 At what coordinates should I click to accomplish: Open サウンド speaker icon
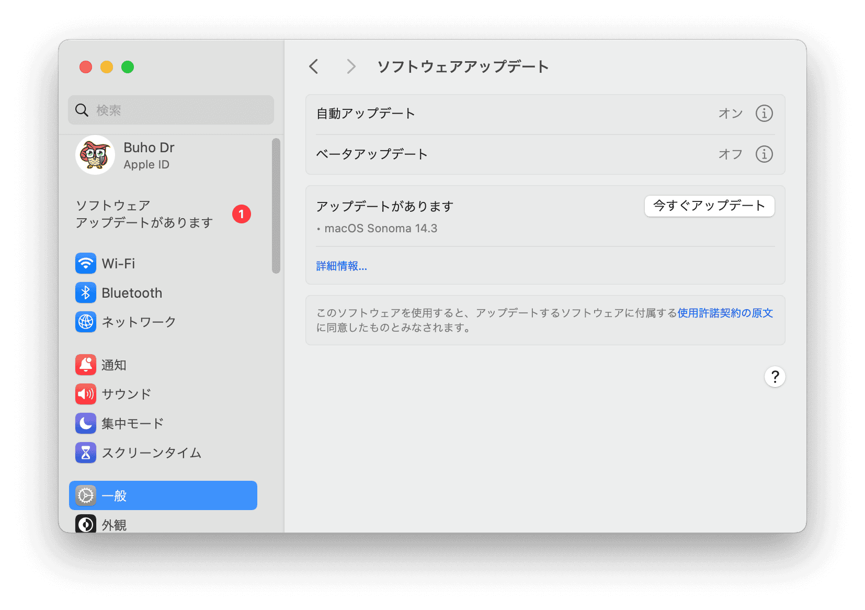[x=86, y=394]
